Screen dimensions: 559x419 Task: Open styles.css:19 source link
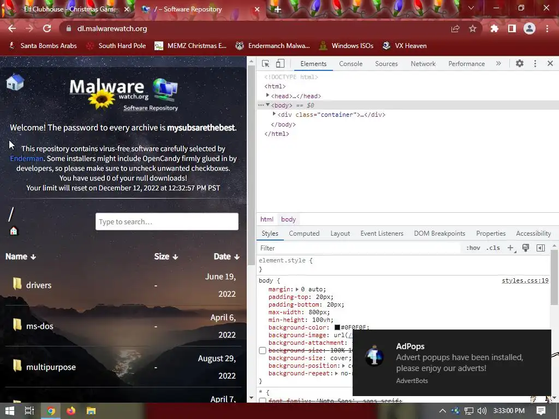point(525,280)
